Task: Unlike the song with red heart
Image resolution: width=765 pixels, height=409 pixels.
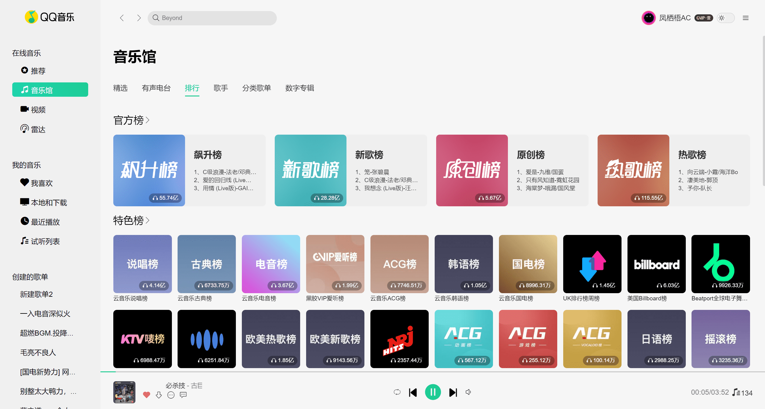Action: click(x=146, y=395)
